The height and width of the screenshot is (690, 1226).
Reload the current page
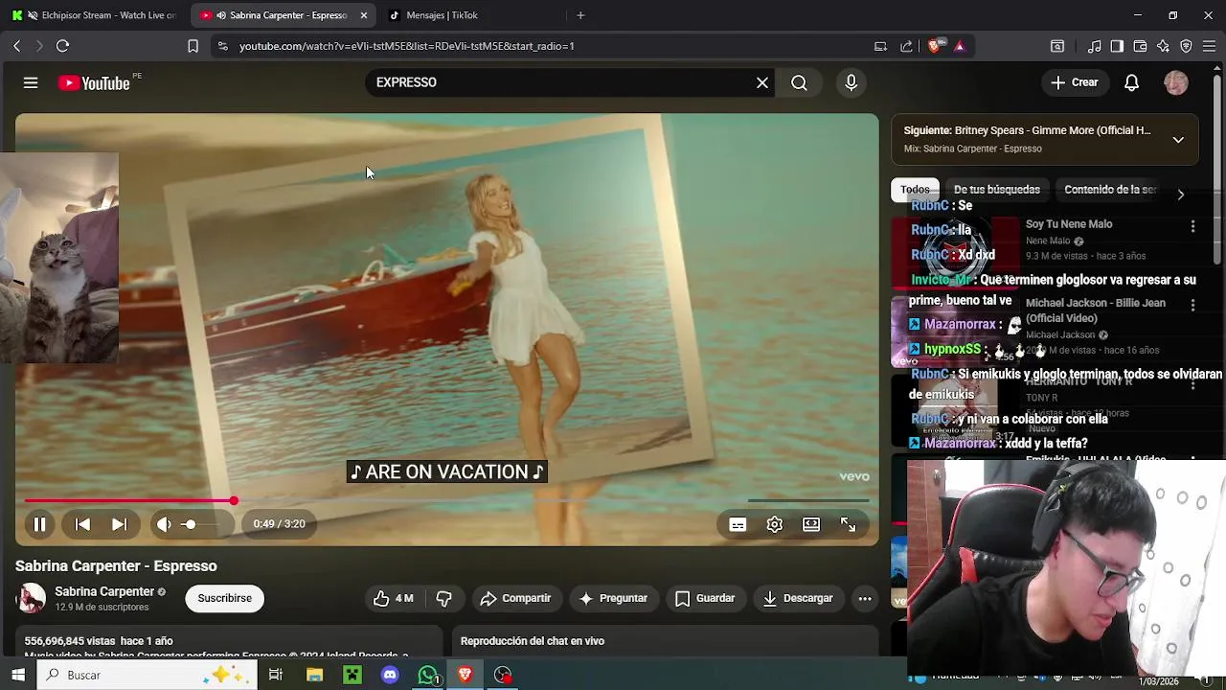click(62, 46)
